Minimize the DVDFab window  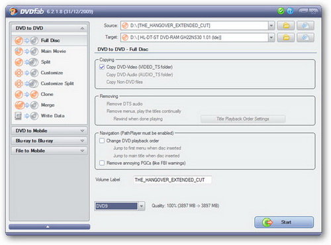pyautogui.click(x=303, y=11)
